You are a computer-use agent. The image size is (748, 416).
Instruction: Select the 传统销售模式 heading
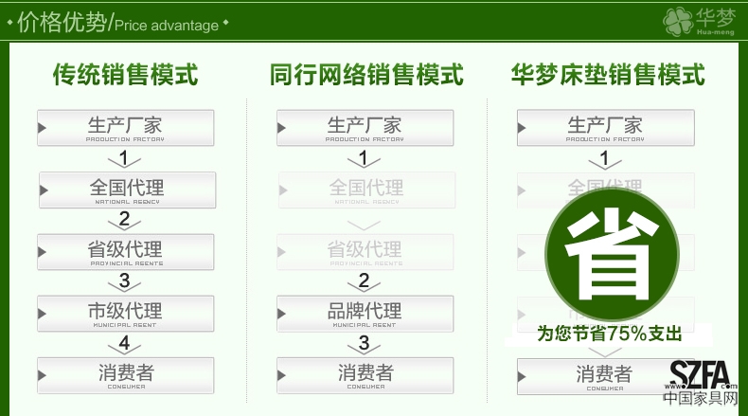pyautogui.click(x=125, y=74)
